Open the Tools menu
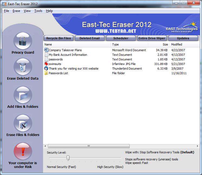Image resolution: width=202 pixels, height=175 pixels. tap(38, 11)
